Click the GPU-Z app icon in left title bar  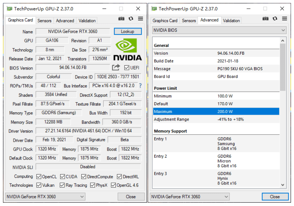(9, 9)
